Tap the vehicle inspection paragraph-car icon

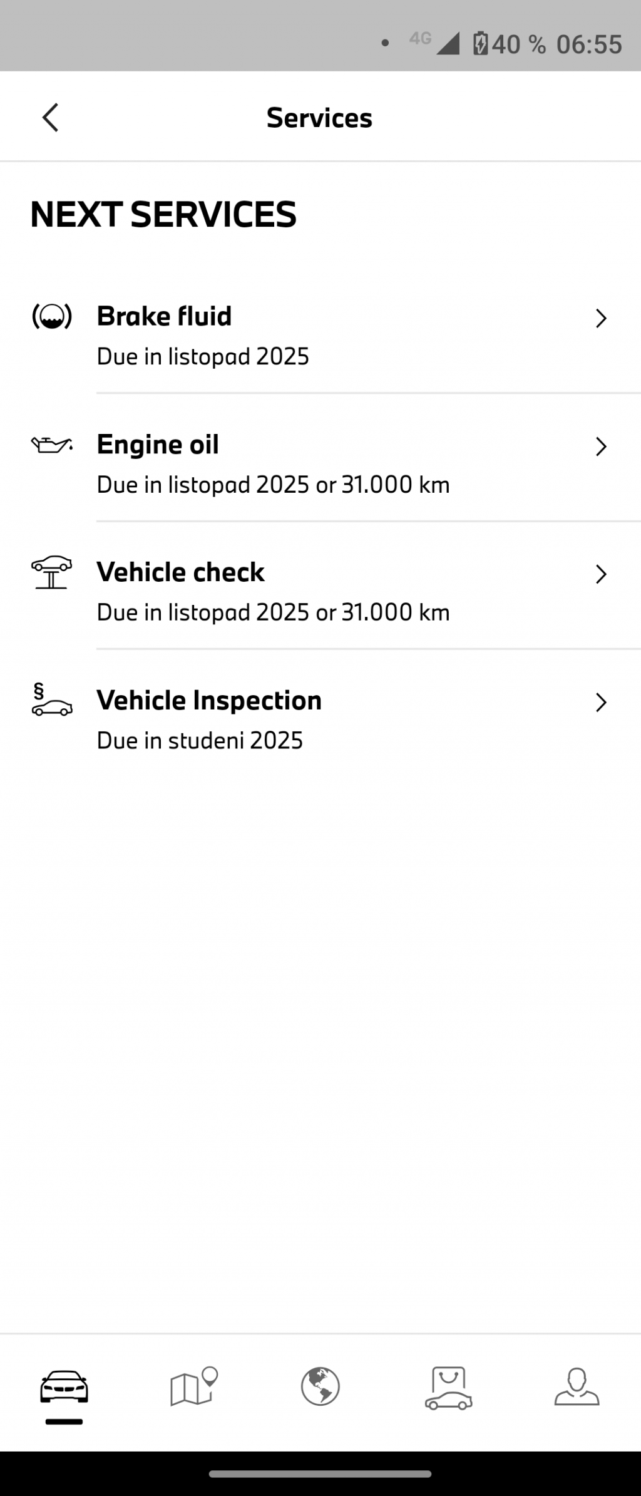click(52, 701)
